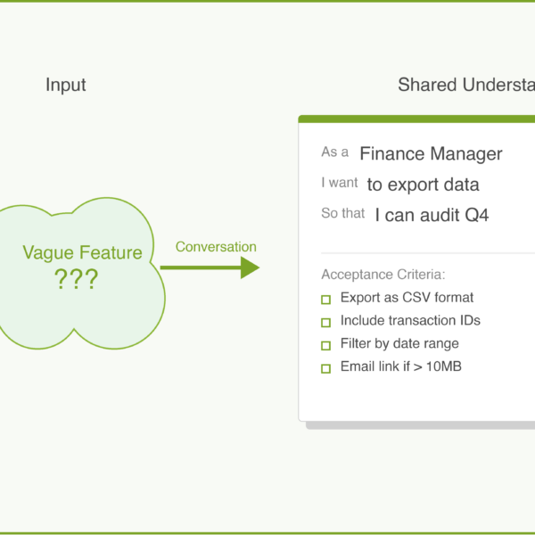
Task: Toggle the Email link if > 10MB checkbox
Action: click(325, 367)
